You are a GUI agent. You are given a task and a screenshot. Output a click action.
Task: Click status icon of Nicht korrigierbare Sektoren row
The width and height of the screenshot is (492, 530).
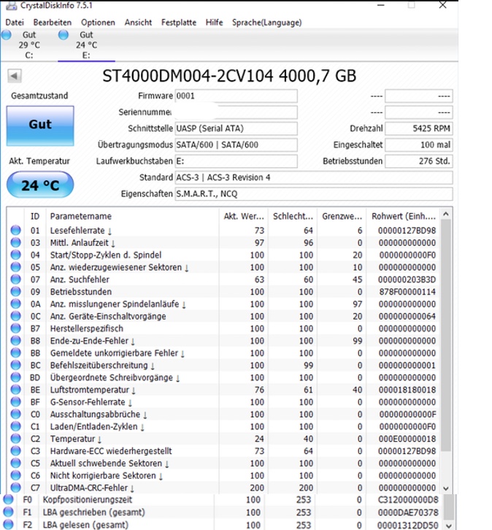tap(15, 475)
